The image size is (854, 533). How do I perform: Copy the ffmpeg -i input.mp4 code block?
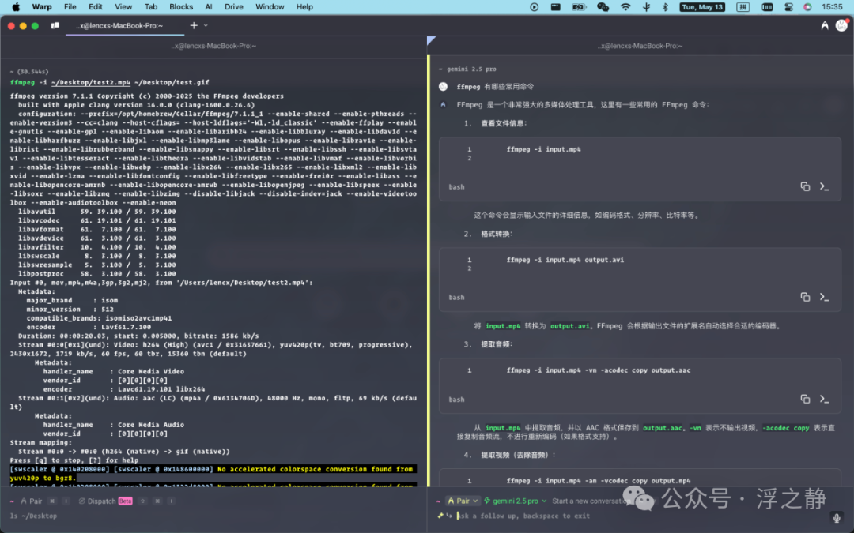tap(805, 186)
